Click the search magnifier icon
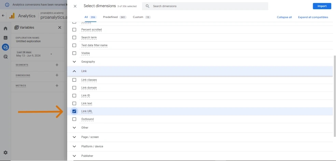Image resolution: width=336 pixels, height=161 pixels. point(148,6)
